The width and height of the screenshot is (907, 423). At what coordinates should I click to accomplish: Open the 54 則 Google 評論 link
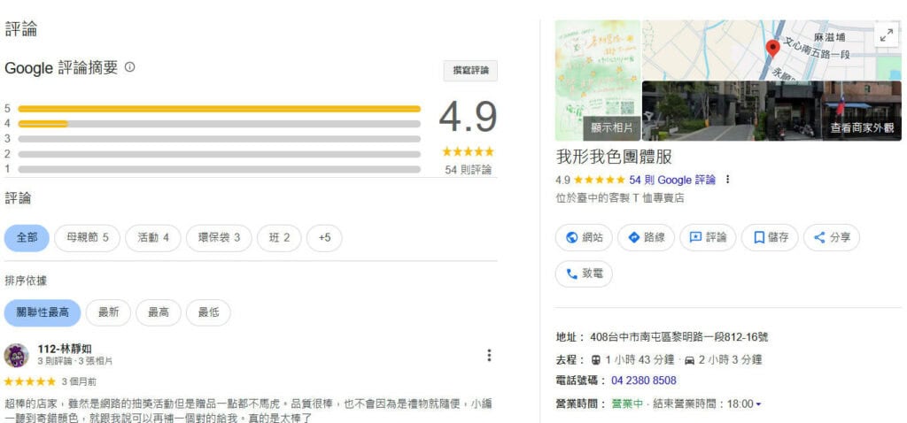(x=672, y=180)
